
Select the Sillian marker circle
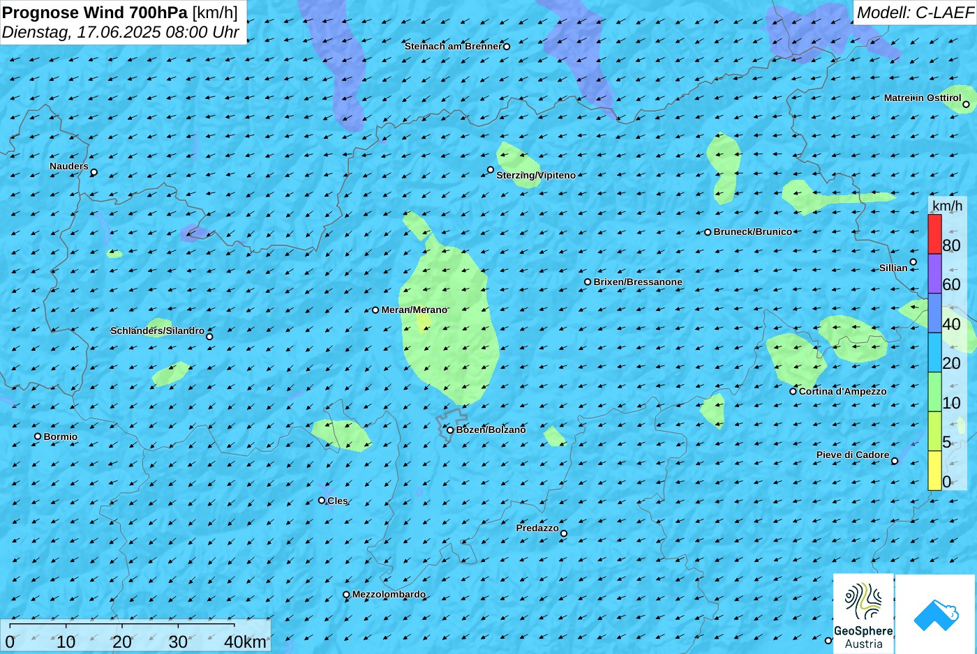[x=913, y=262]
